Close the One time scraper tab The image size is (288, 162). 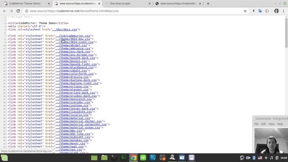click(x=149, y=4)
